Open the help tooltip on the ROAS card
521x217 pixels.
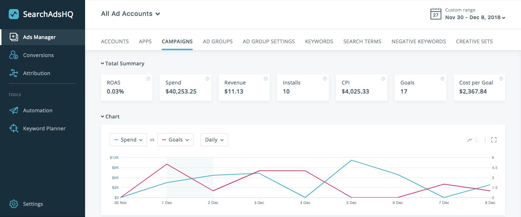point(148,78)
